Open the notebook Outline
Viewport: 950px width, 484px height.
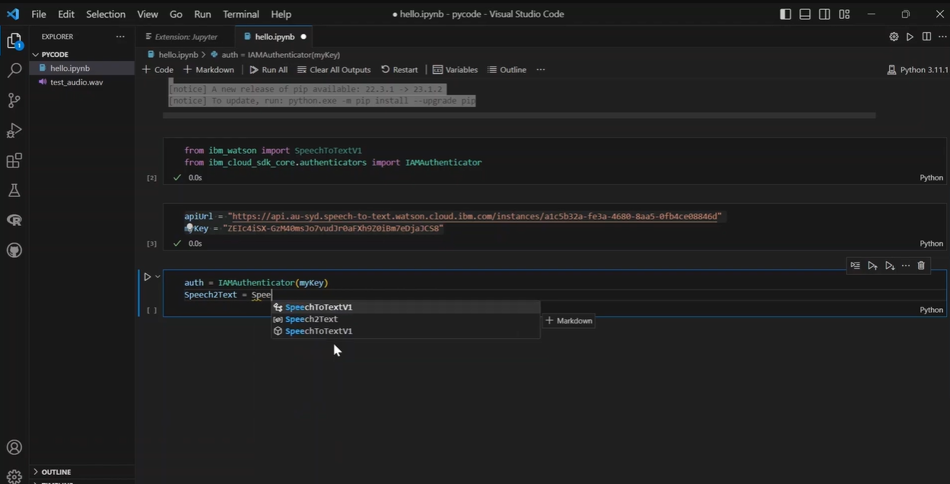[507, 69]
